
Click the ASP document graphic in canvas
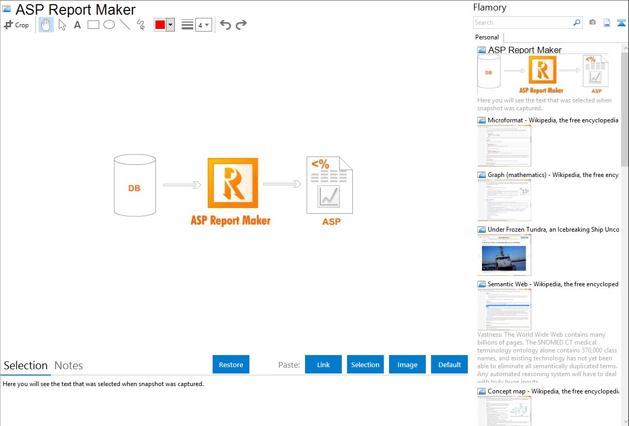click(x=330, y=185)
